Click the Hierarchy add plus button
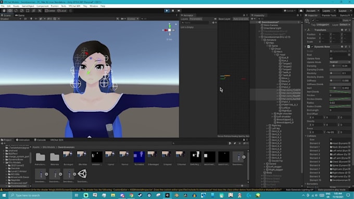The image size is (354, 199). (x=252, y=19)
